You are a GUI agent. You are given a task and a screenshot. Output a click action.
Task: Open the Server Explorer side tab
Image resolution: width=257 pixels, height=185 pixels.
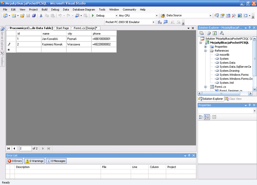coord(2,38)
